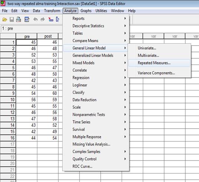Expand the Tables submenu

[x=96, y=33]
